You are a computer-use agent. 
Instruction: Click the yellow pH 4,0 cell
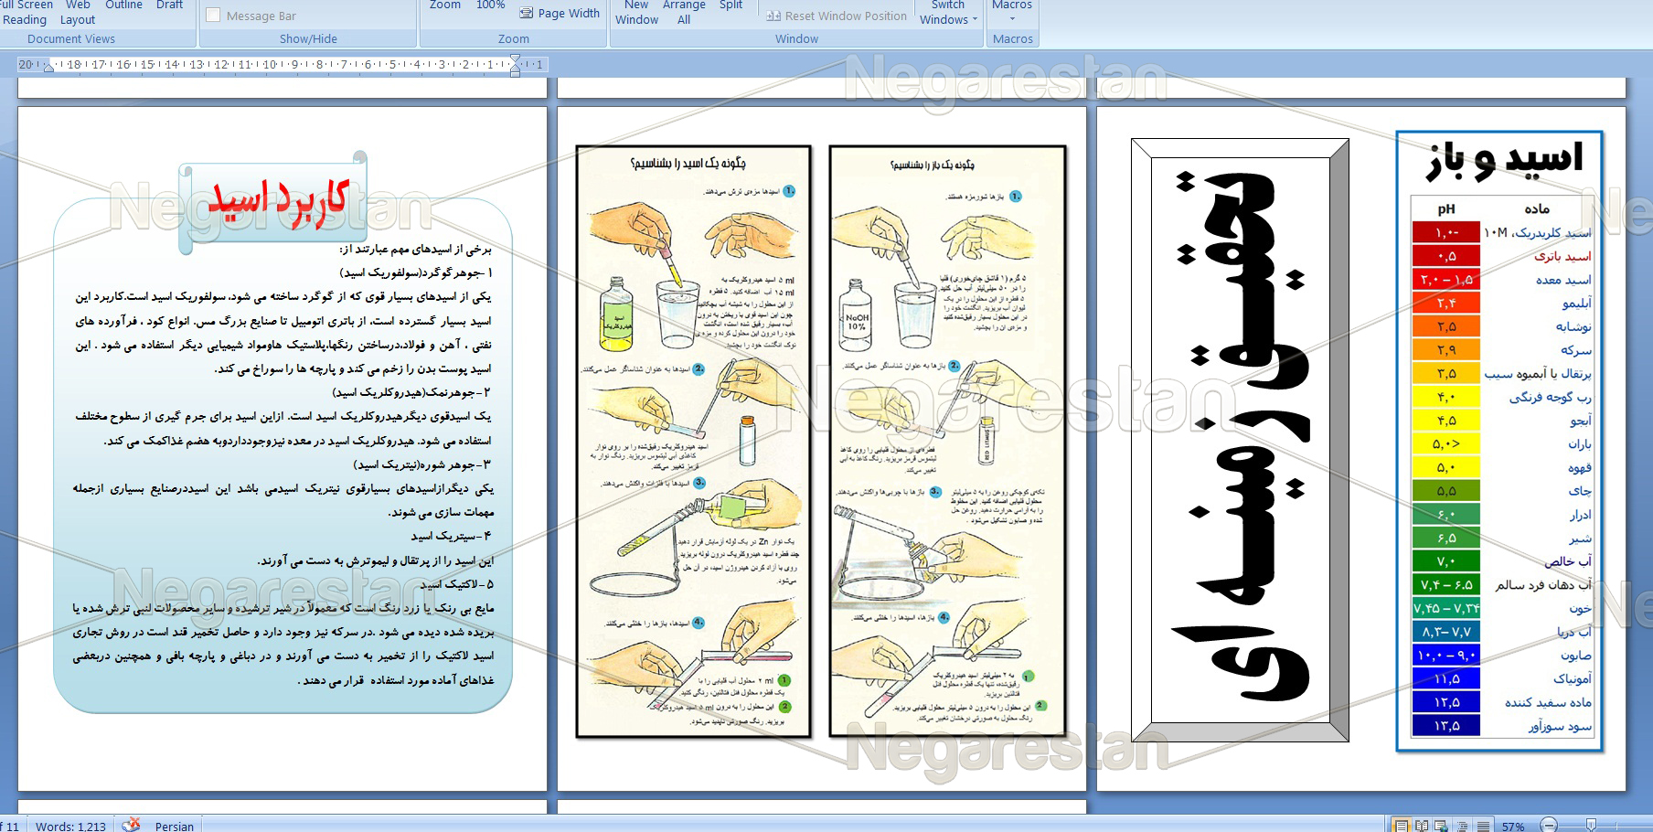coord(1445,397)
